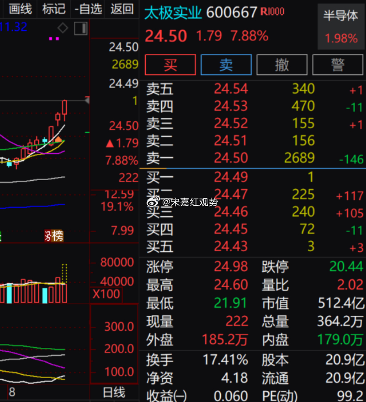Image resolution: width=366 pixels, height=402 pixels.
Task: Click magenta dotted marker above chart
Action: 54,39
